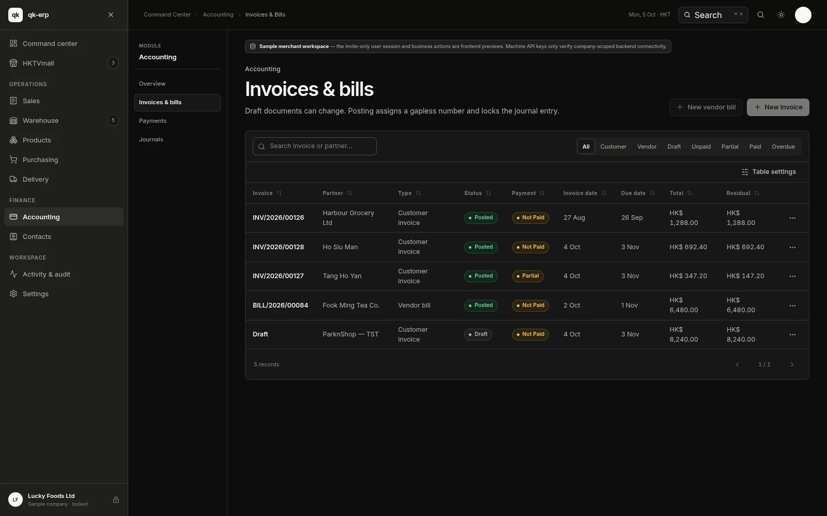Toggle the light/dark theme sun icon

[781, 15]
